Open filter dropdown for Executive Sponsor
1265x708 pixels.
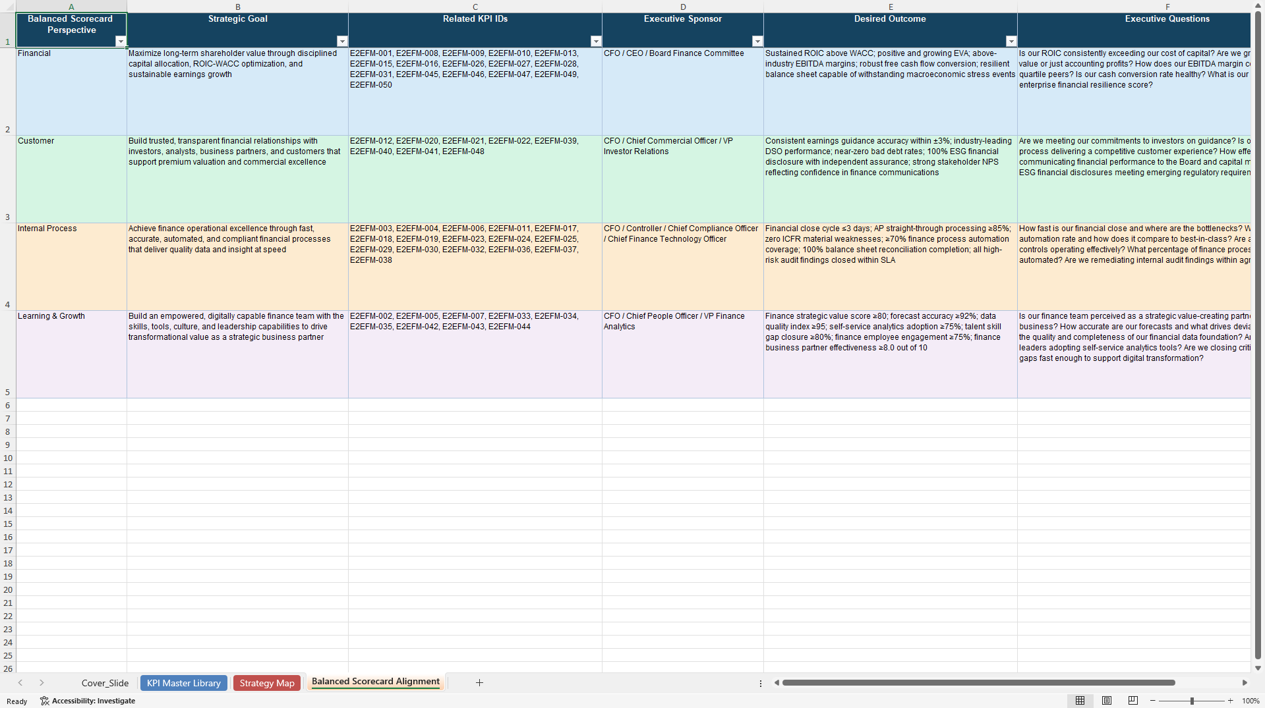coord(757,41)
